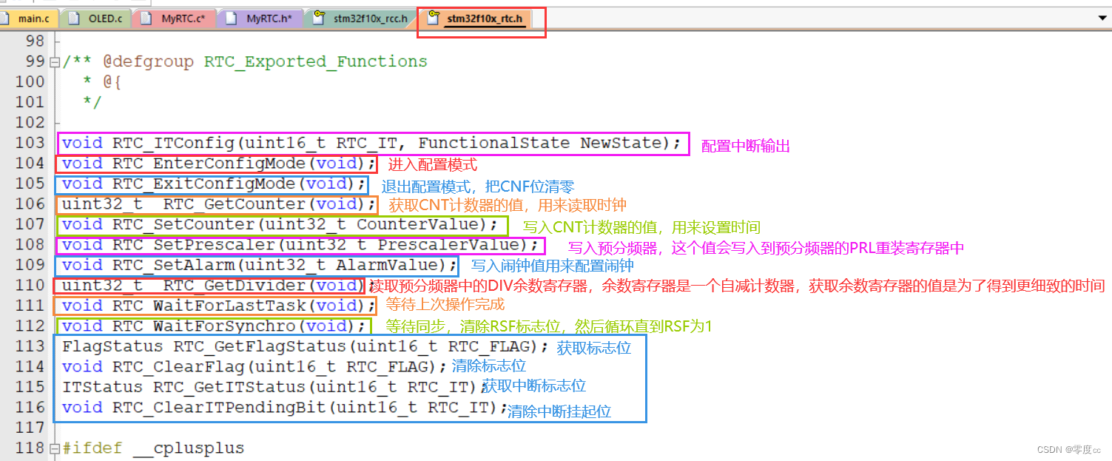Screen dimensions: 1112x461
Task: Click line number 103 in the gutter
Action: (x=30, y=143)
